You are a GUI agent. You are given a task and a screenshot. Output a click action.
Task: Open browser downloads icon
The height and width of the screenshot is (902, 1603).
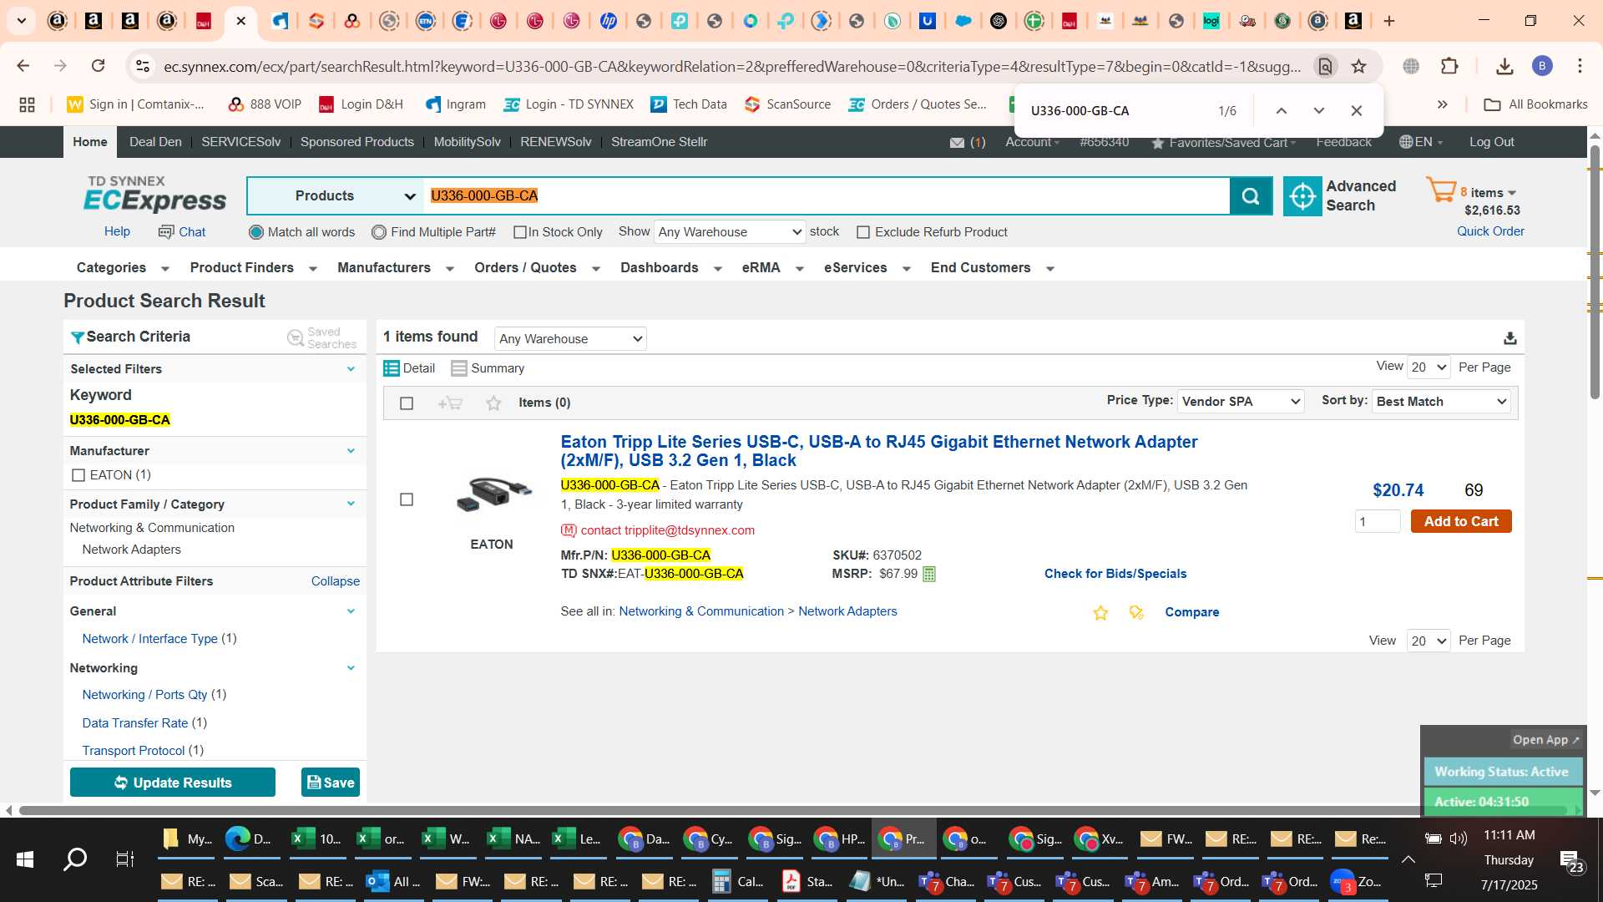[1504, 66]
